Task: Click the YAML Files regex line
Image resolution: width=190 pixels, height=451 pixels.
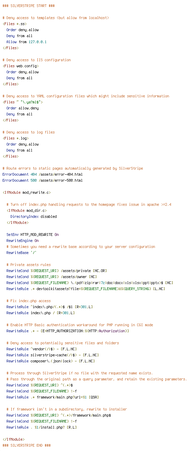Action: coord(23,102)
